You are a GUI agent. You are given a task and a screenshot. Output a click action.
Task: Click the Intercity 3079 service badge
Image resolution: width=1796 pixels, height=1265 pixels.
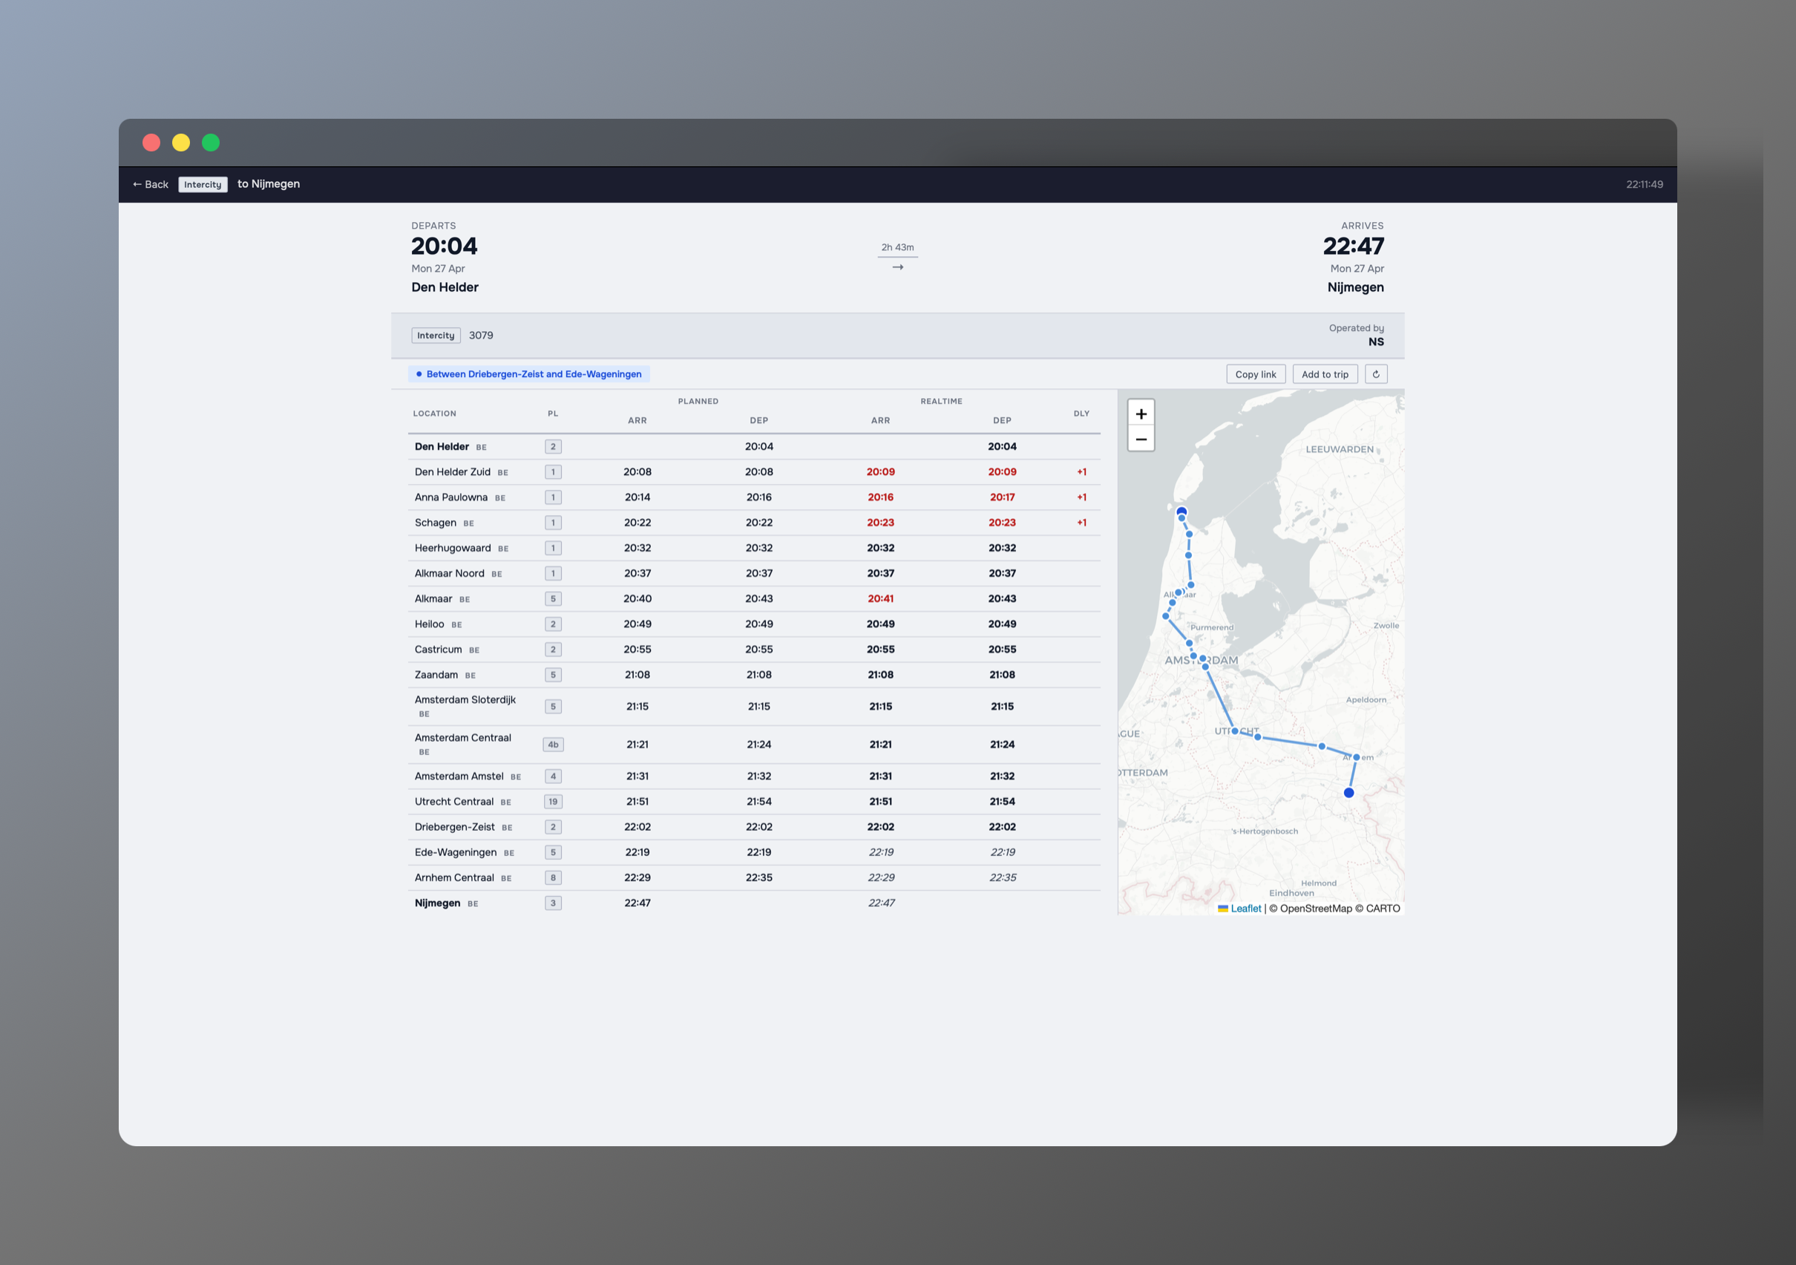[x=436, y=335]
